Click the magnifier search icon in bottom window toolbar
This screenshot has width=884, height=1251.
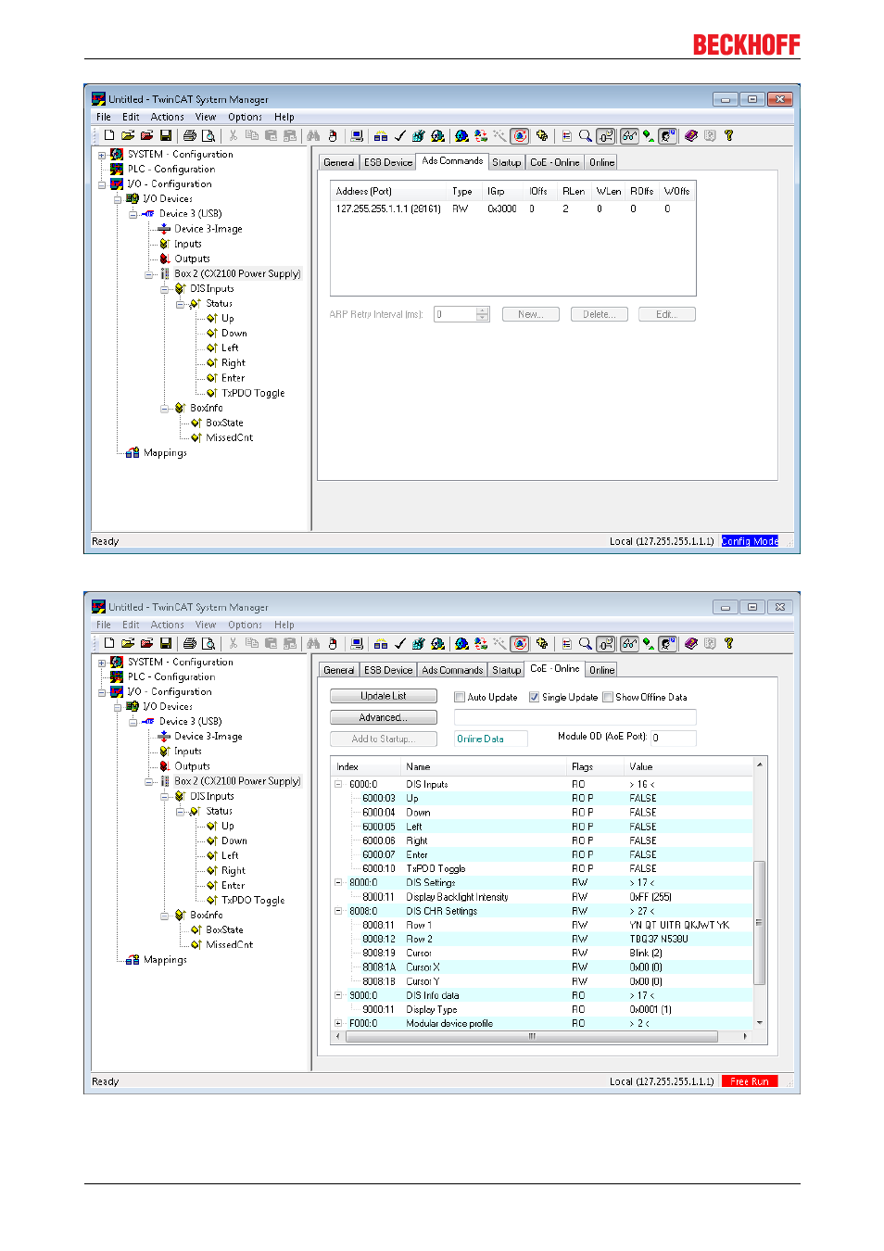pos(586,643)
